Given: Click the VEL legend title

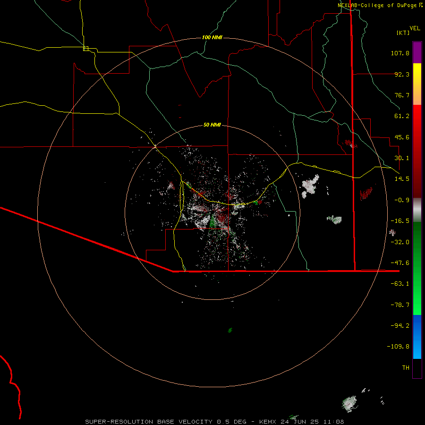Looking at the screenshot, I should [x=415, y=28].
